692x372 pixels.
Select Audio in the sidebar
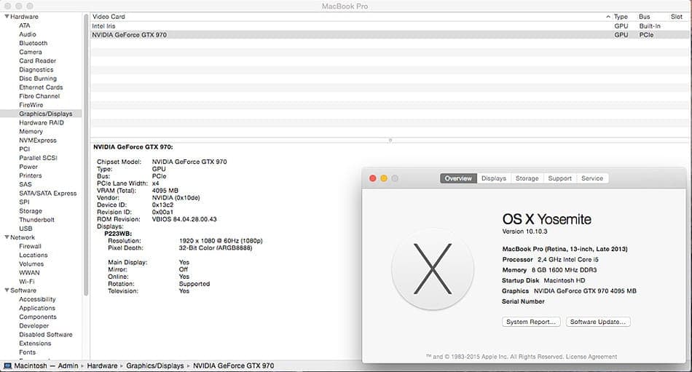coord(28,34)
